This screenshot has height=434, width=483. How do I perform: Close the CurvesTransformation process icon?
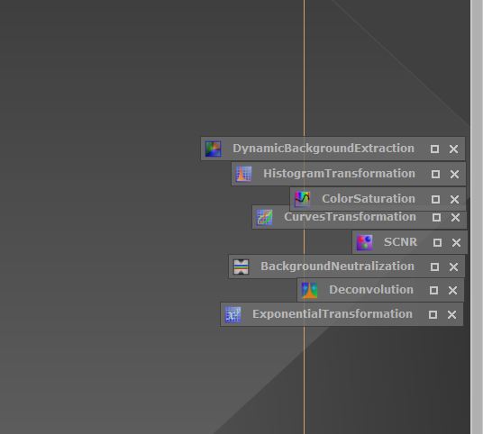(456, 218)
